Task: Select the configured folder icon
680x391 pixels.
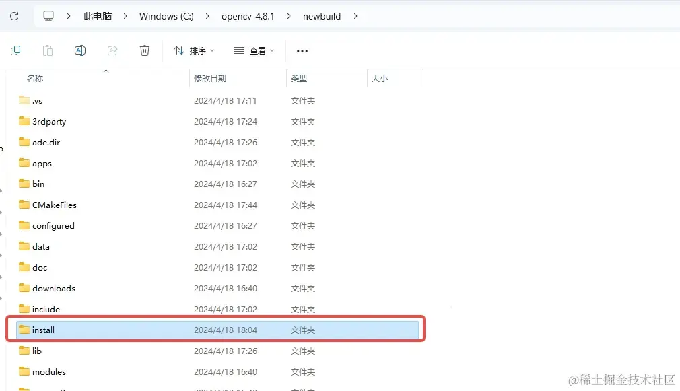Action: [24, 225]
